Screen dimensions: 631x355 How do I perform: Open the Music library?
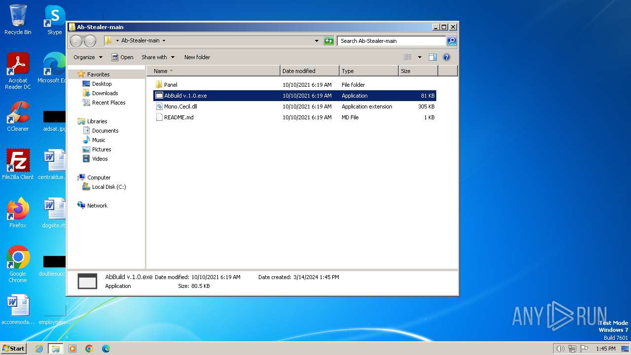pos(99,140)
